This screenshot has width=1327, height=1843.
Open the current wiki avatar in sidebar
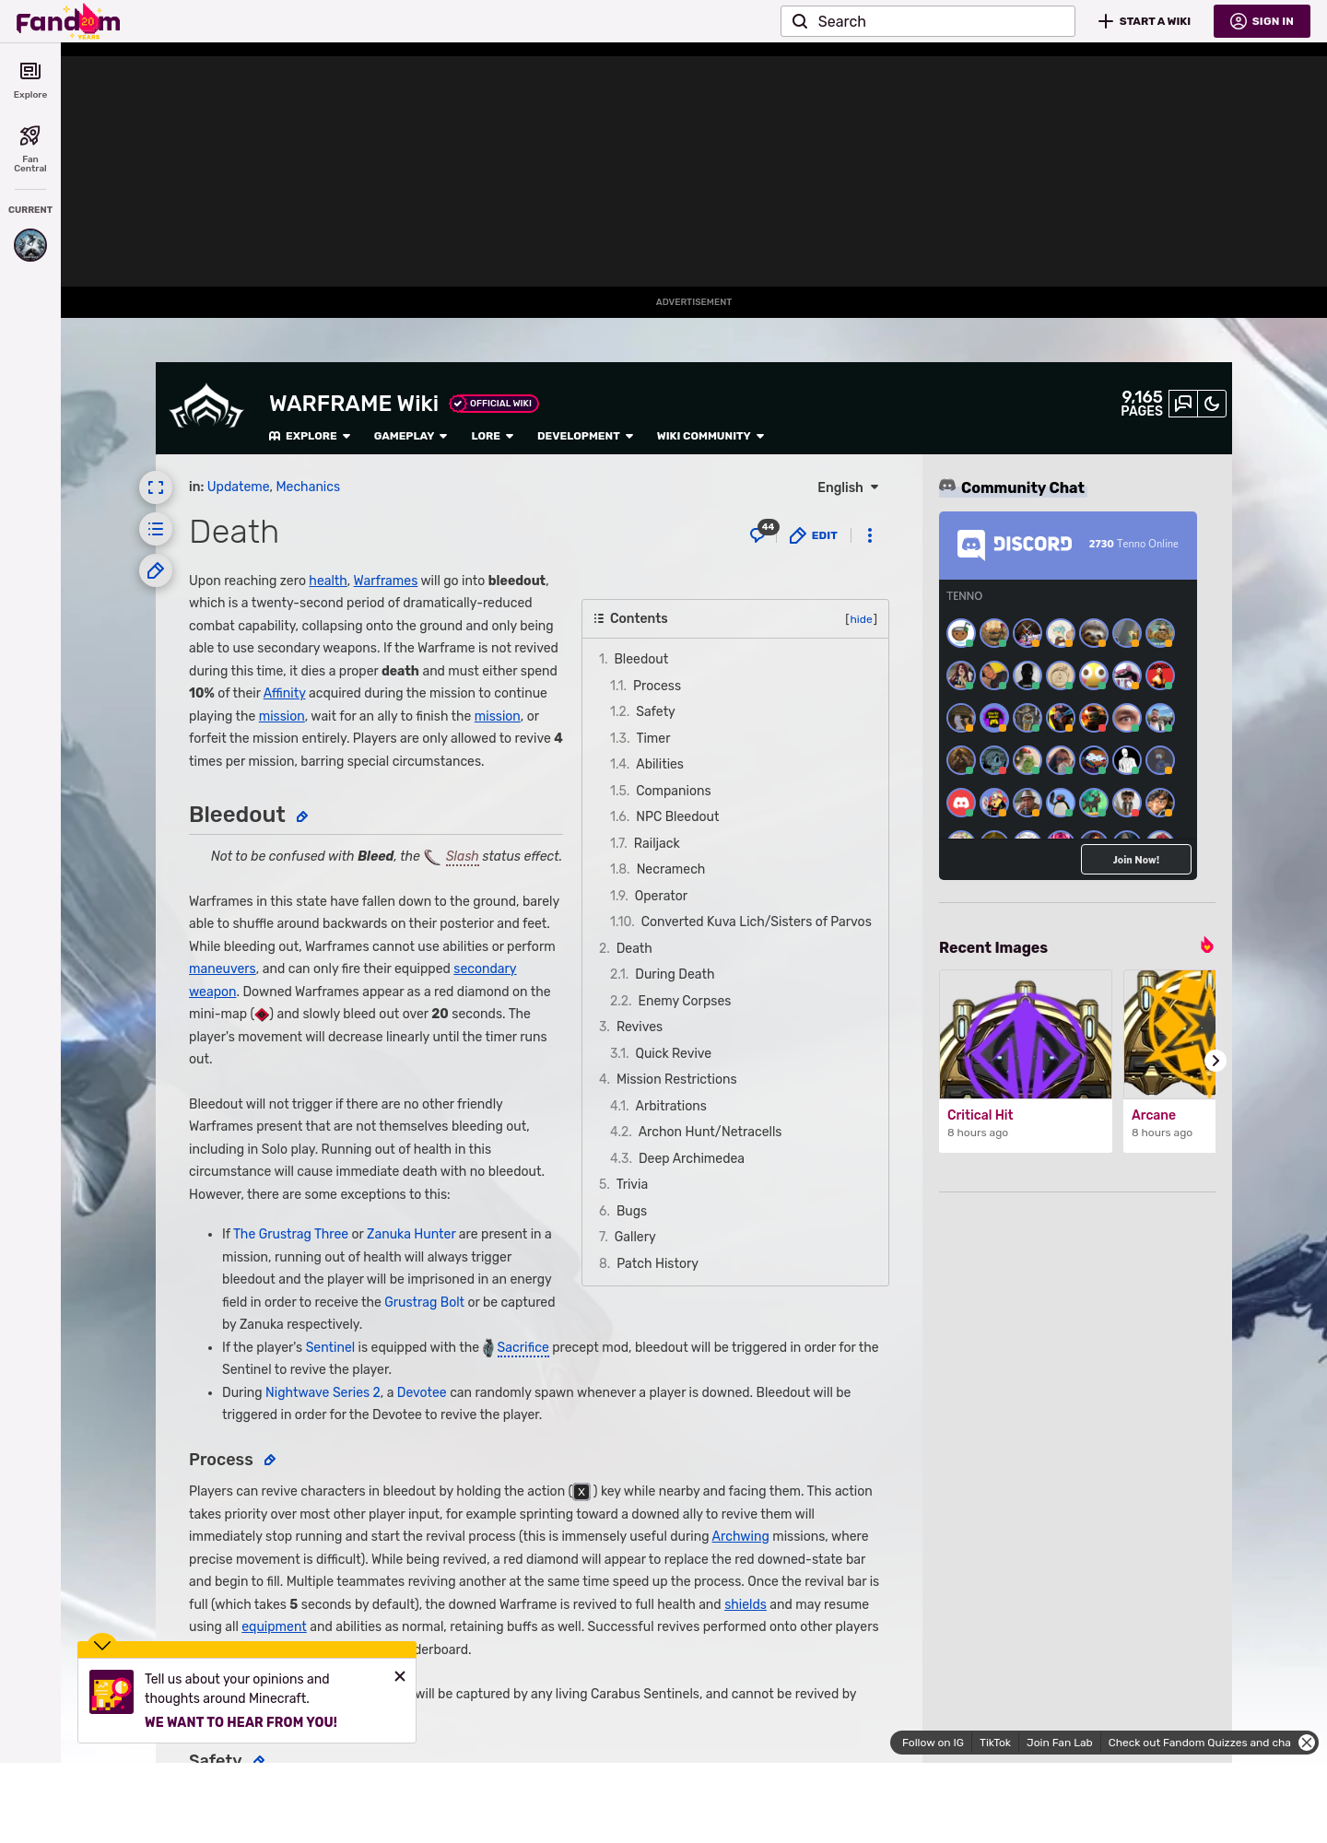(x=30, y=245)
